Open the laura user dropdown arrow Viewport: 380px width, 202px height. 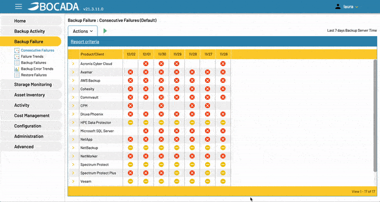pos(357,7)
